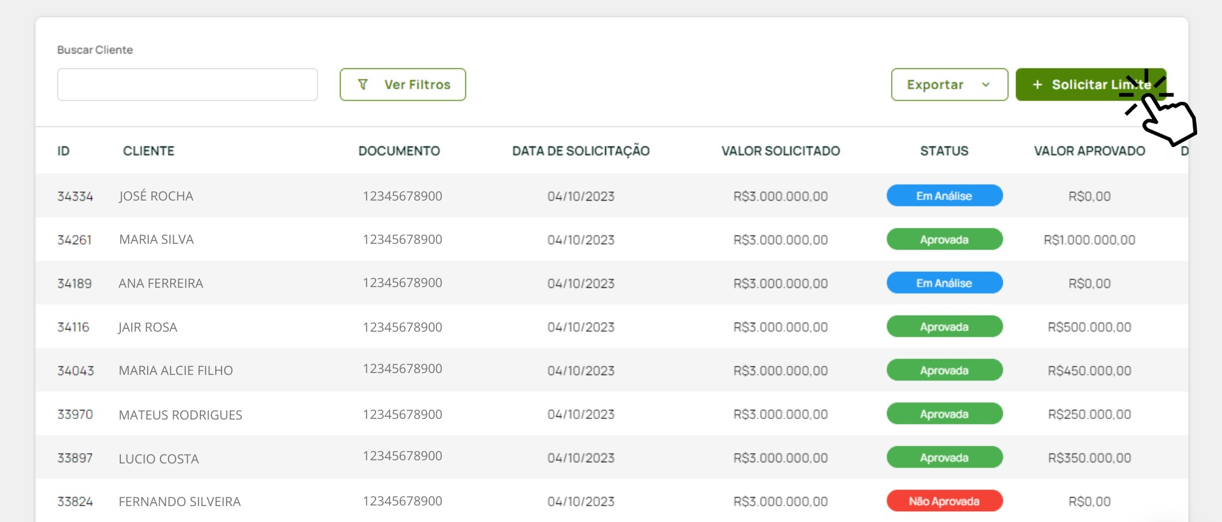This screenshot has height=522, width=1222.
Task: Sort by the ID column header
Action: 64,151
